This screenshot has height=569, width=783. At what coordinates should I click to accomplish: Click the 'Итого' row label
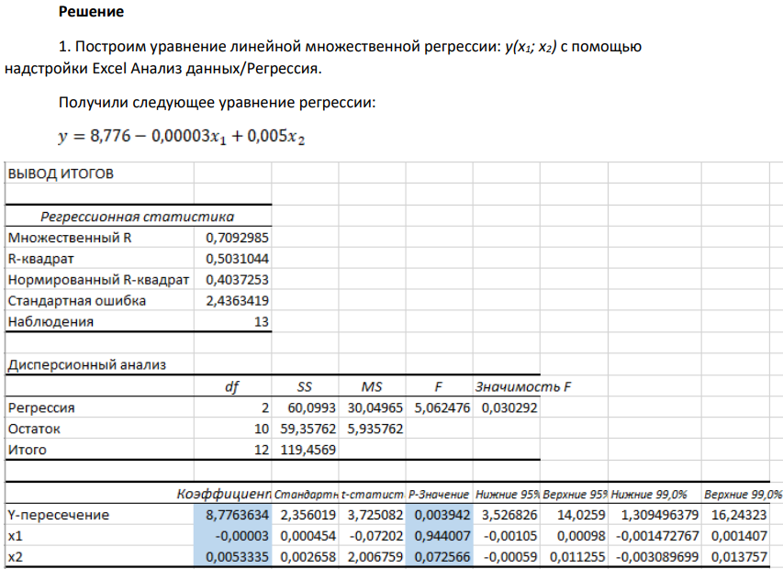click(28, 450)
